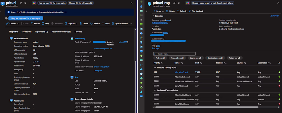
Task: Click Configure next to DNS name
Action: point(98,71)
